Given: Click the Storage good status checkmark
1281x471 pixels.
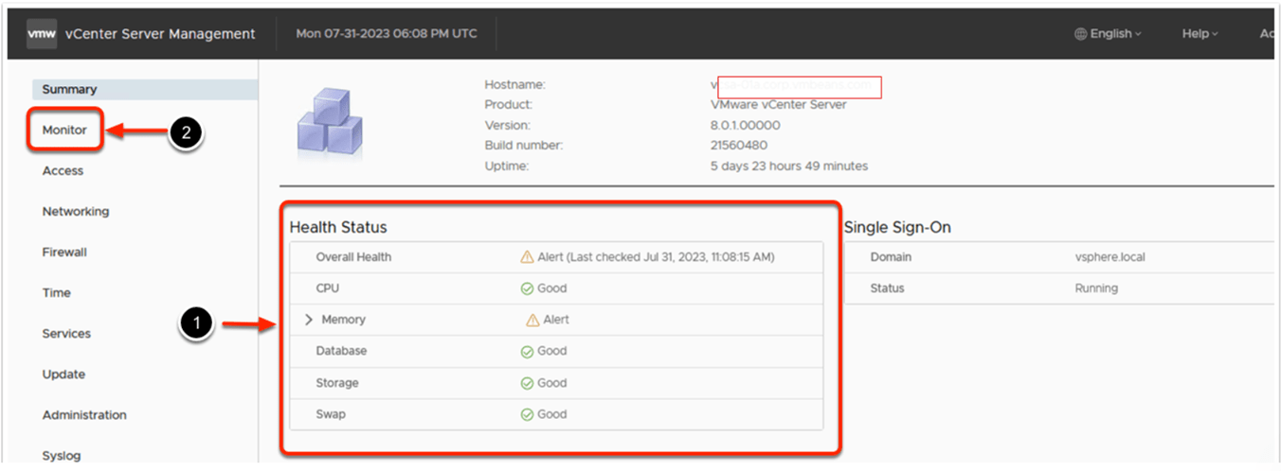Looking at the screenshot, I should point(527,383).
